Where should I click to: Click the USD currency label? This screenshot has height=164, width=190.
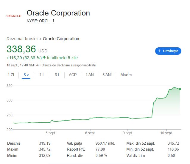43,51
